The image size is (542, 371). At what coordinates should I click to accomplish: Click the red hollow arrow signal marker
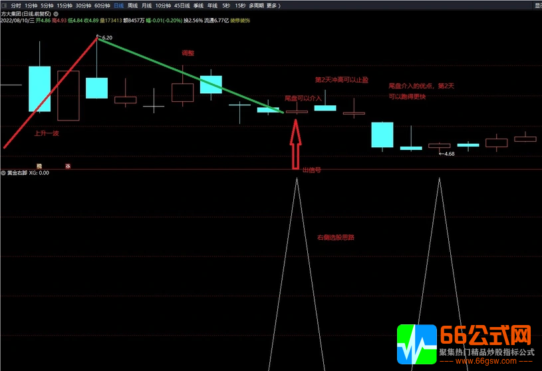pos(296,145)
